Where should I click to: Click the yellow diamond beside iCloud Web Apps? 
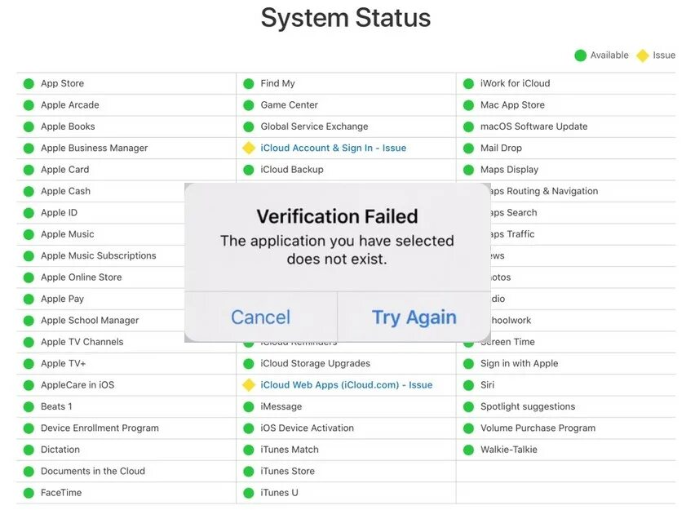(x=249, y=385)
